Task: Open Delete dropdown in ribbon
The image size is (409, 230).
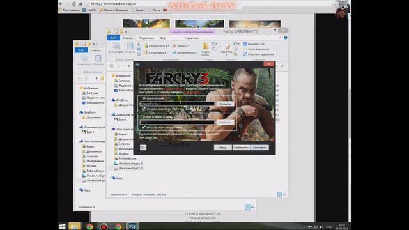Action: [181, 46]
